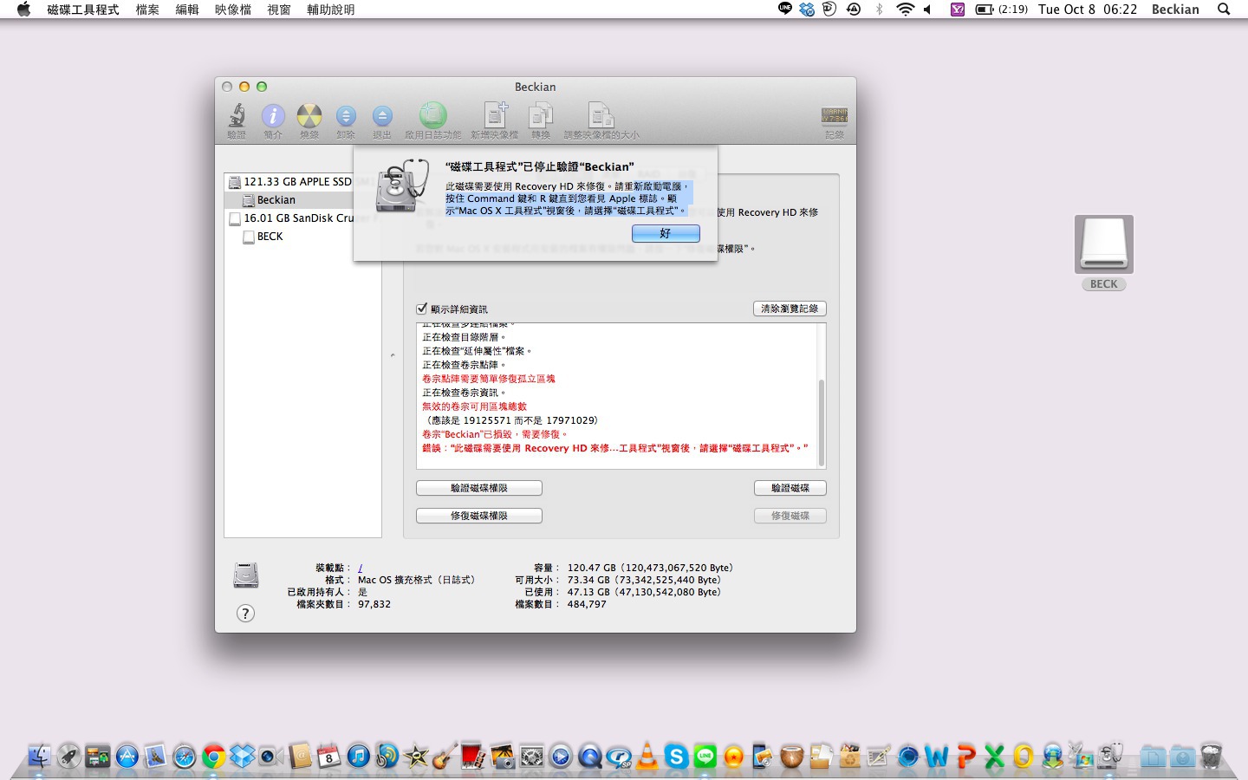
Task: Click the 燒錄 (Burn) toolbar icon
Action: point(309,120)
